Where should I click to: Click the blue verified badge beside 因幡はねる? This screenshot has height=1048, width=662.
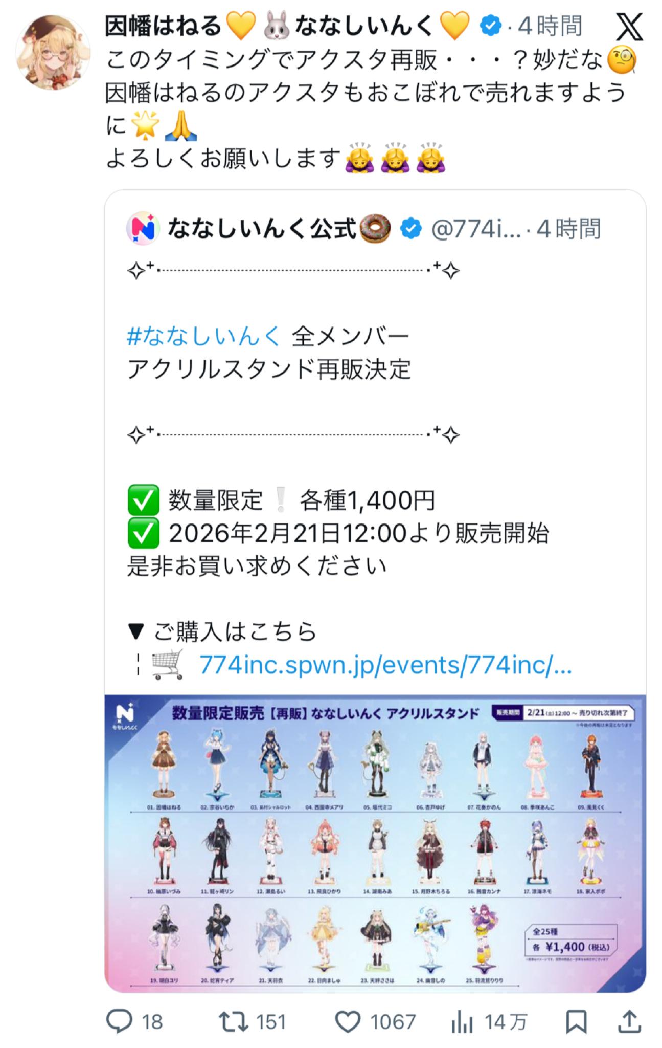[491, 26]
